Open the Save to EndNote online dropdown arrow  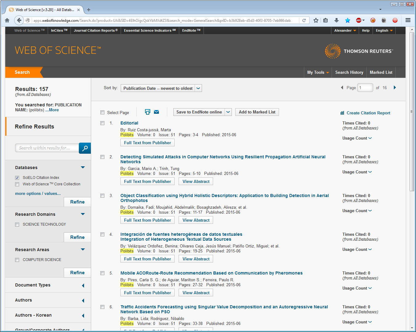(228, 112)
